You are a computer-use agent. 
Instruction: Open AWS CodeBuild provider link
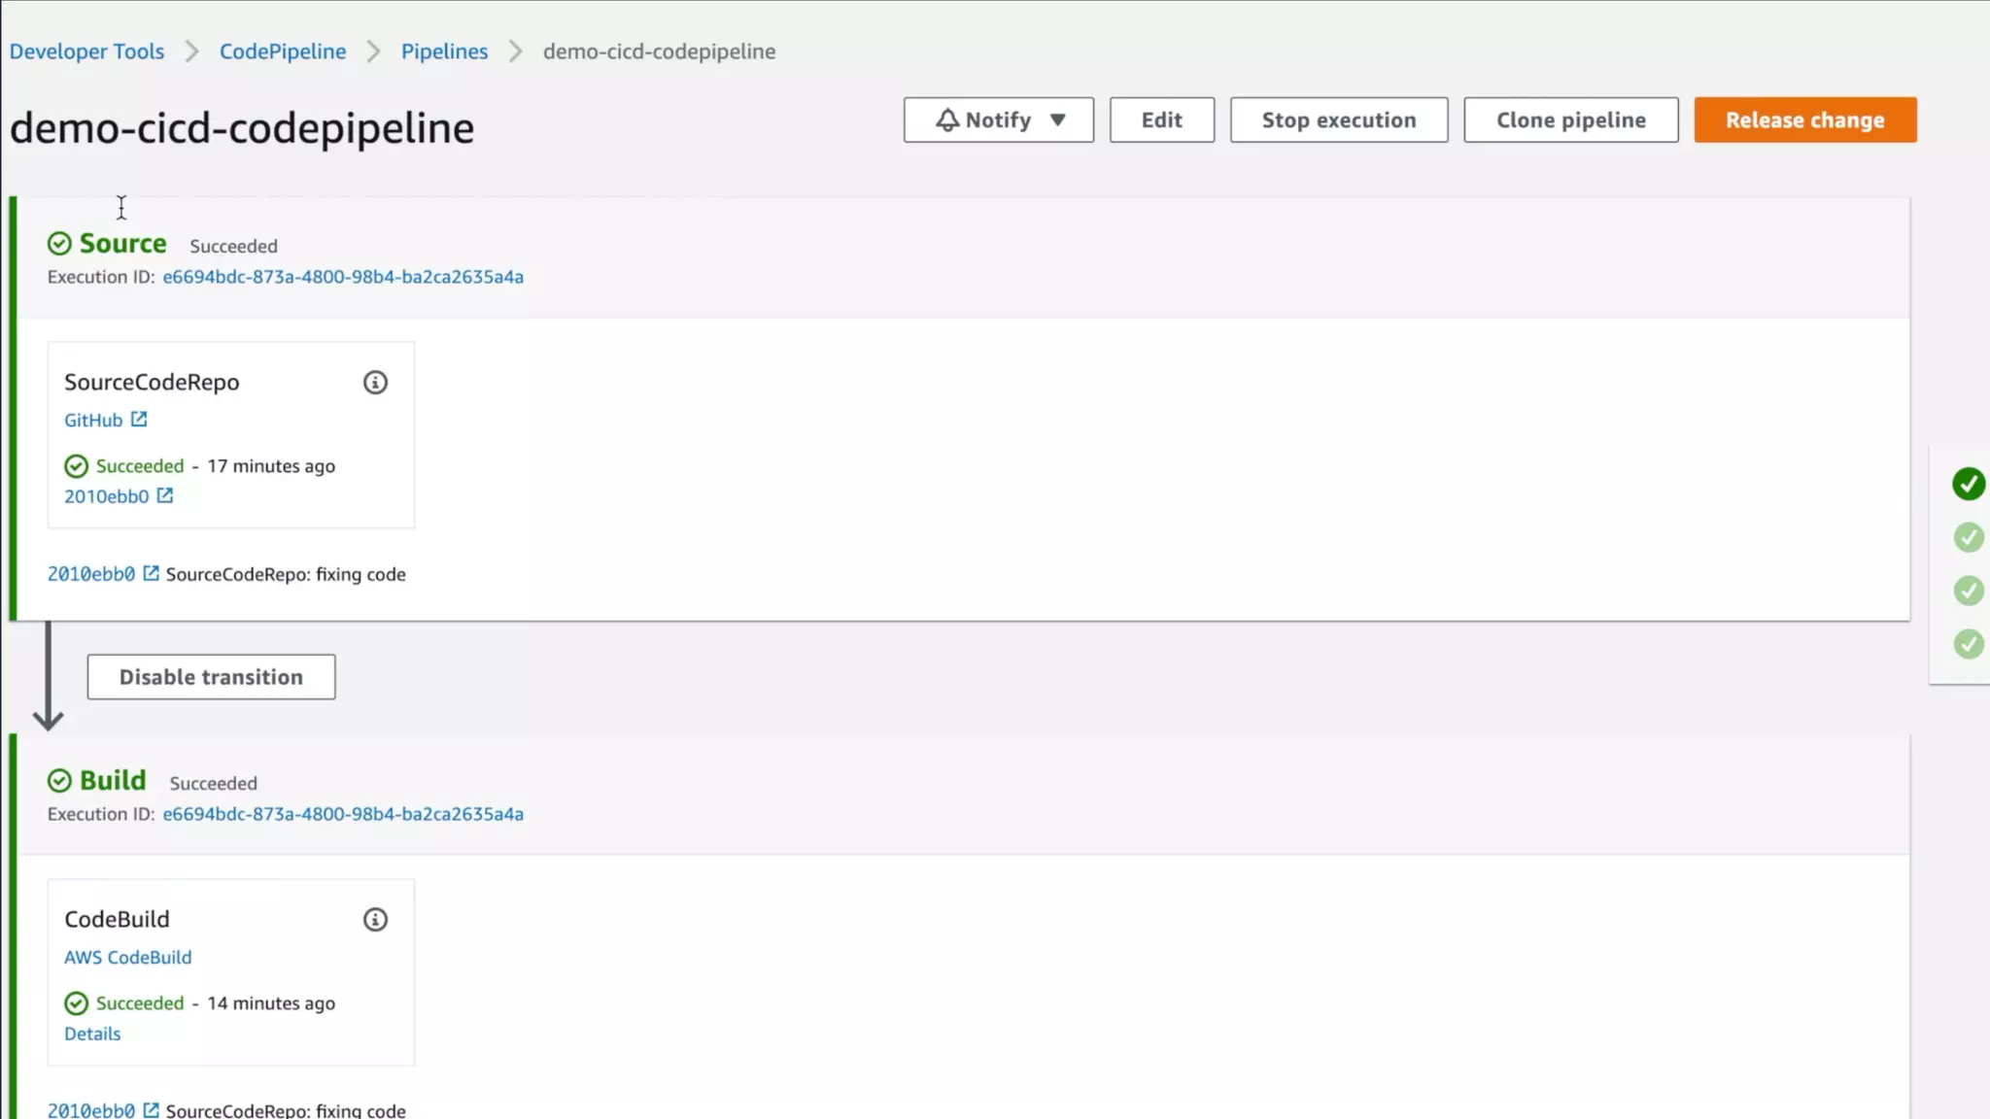coord(127,957)
